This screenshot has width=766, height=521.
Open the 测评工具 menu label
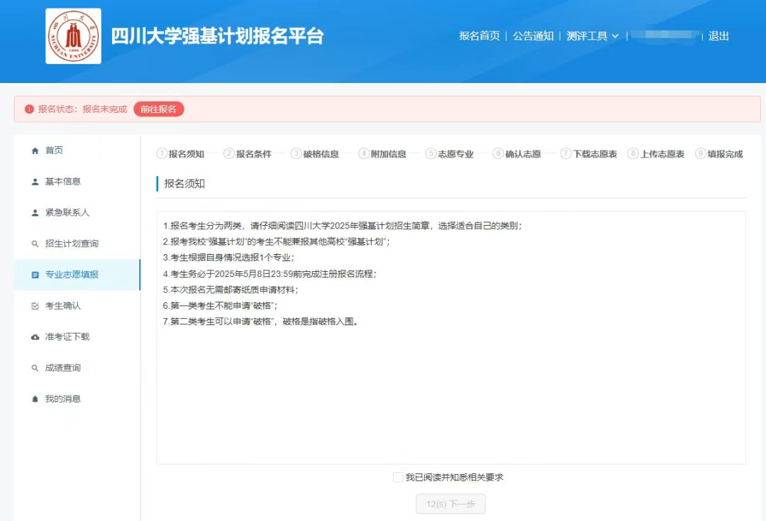tap(587, 36)
